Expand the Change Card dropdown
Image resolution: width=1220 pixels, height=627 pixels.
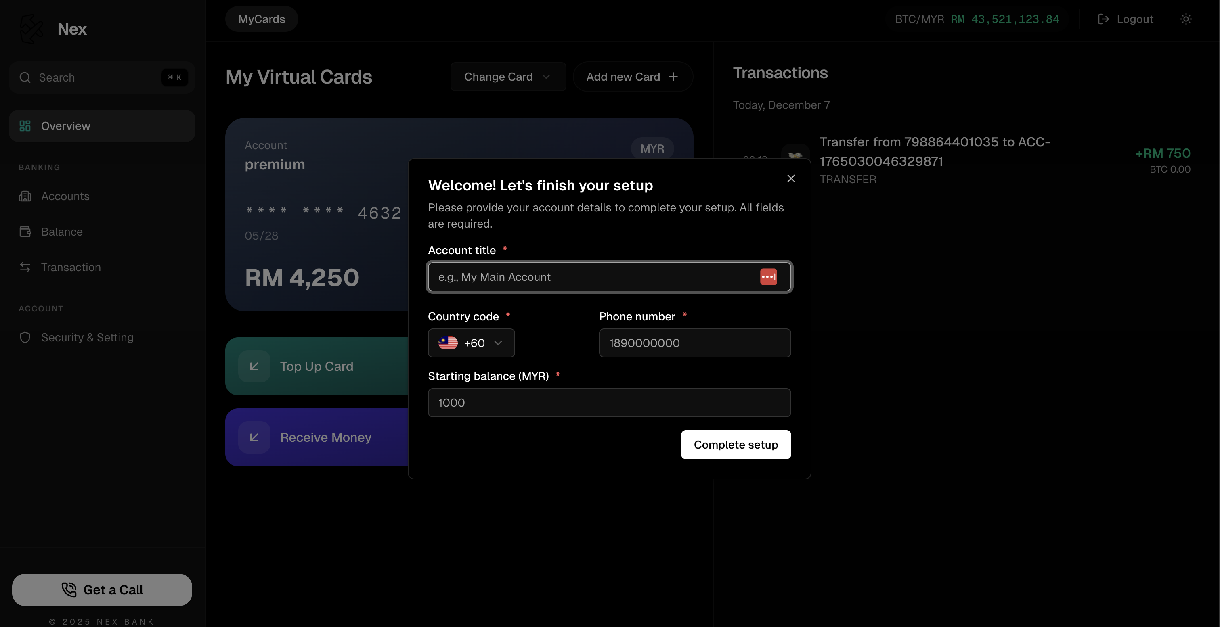[508, 77]
